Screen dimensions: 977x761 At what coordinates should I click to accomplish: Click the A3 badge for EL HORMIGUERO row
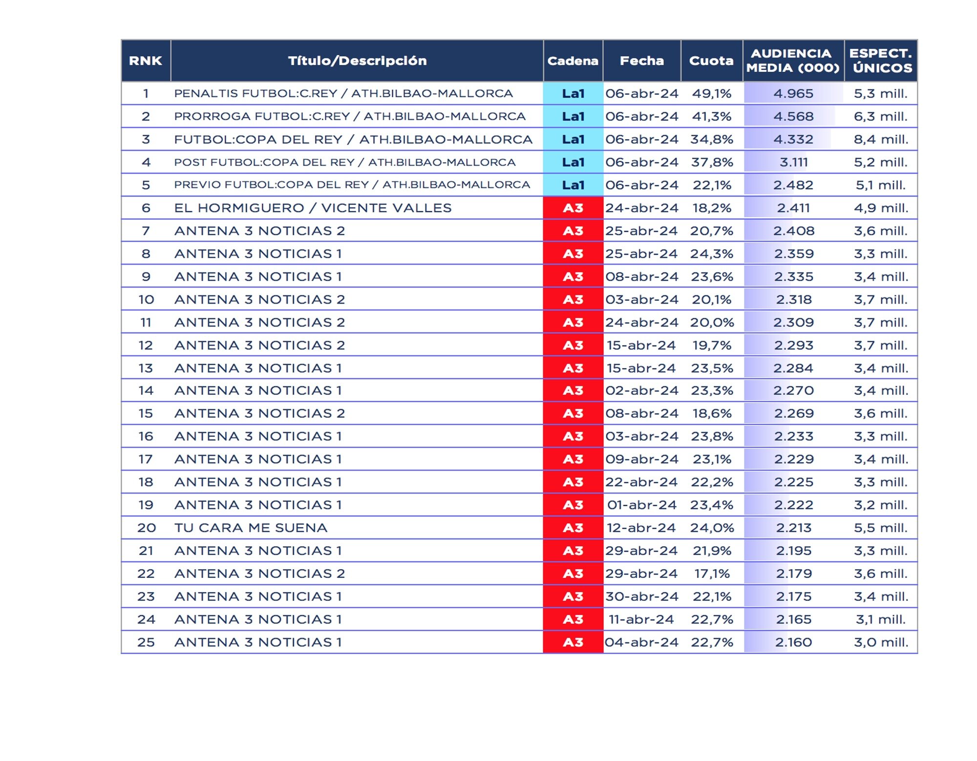tap(573, 208)
